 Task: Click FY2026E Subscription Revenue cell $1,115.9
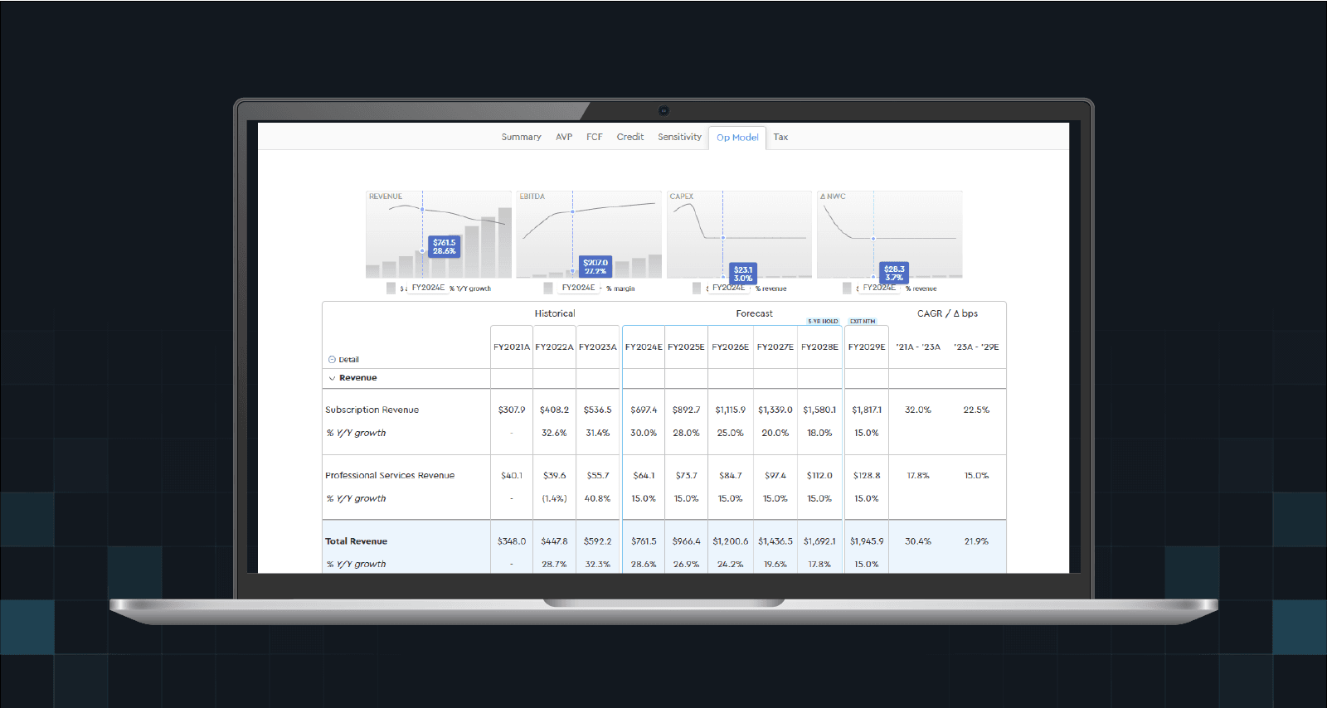pos(730,410)
